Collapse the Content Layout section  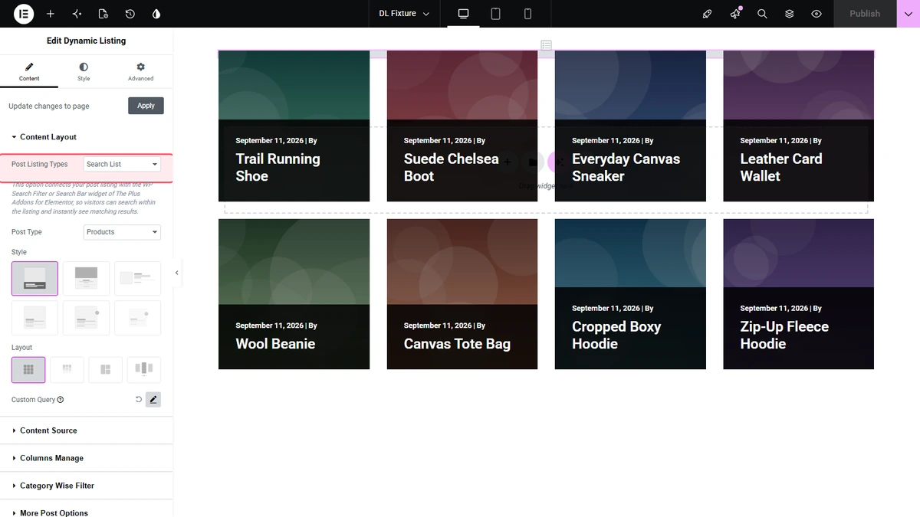click(87, 137)
